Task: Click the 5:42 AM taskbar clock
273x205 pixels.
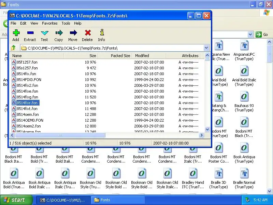Action: (260, 200)
